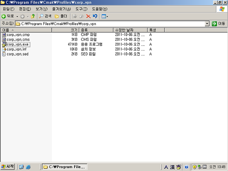The image size is (228, 171).
Task: Click the SED 파일 type cell
Action: (88, 54)
